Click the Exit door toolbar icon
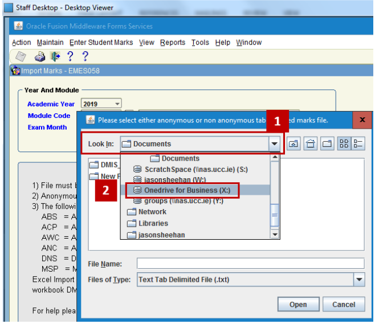375x324 pixels. click(55, 56)
